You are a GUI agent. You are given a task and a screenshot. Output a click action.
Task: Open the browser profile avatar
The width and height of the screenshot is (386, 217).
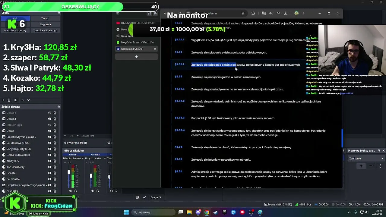[296, 13]
